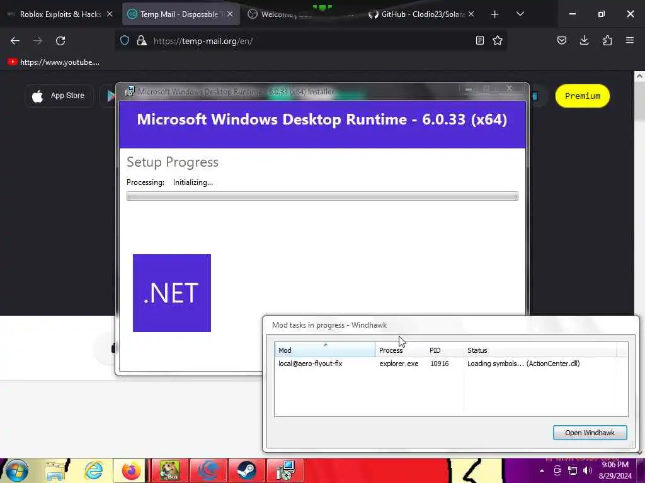This screenshot has height=483, width=645.
Task: Show hidden system tray icons
Action: tap(542, 470)
